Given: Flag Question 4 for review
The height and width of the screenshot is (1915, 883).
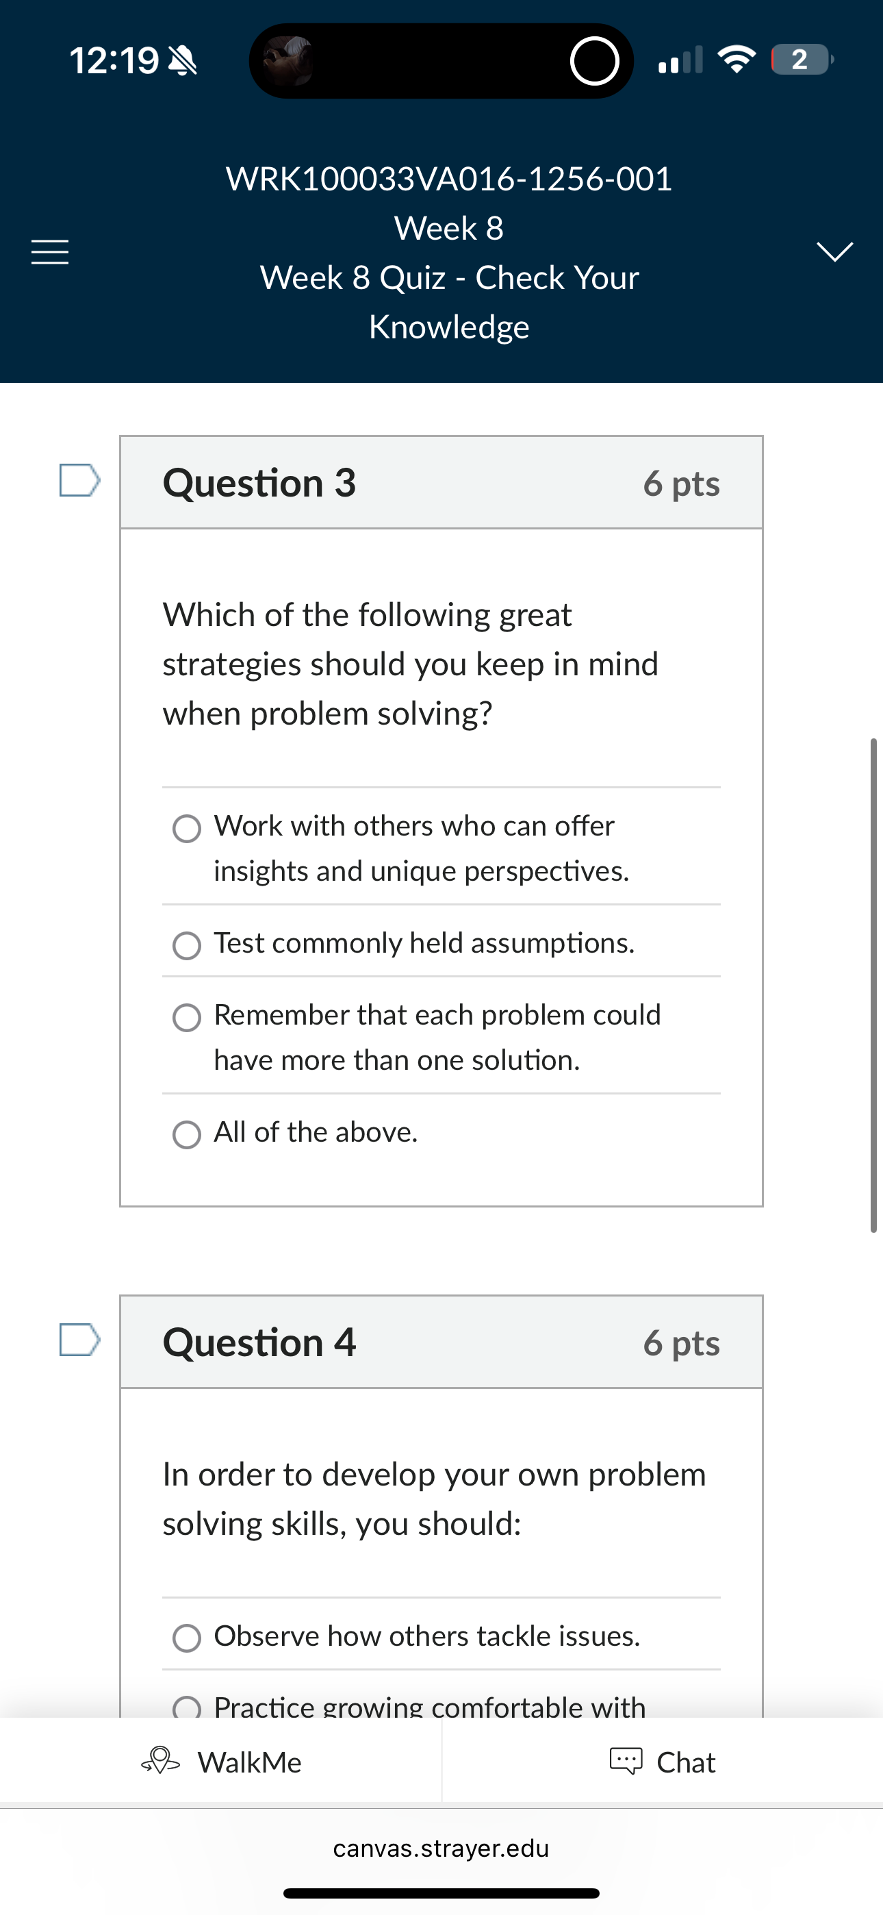Looking at the screenshot, I should pos(79,1340).
